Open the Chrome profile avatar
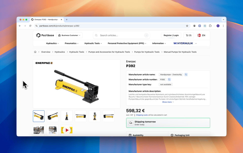 coord(218,26)
